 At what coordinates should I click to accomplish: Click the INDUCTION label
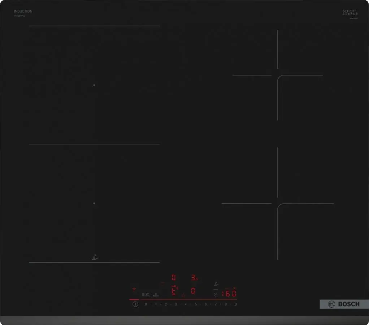(23, 11)
